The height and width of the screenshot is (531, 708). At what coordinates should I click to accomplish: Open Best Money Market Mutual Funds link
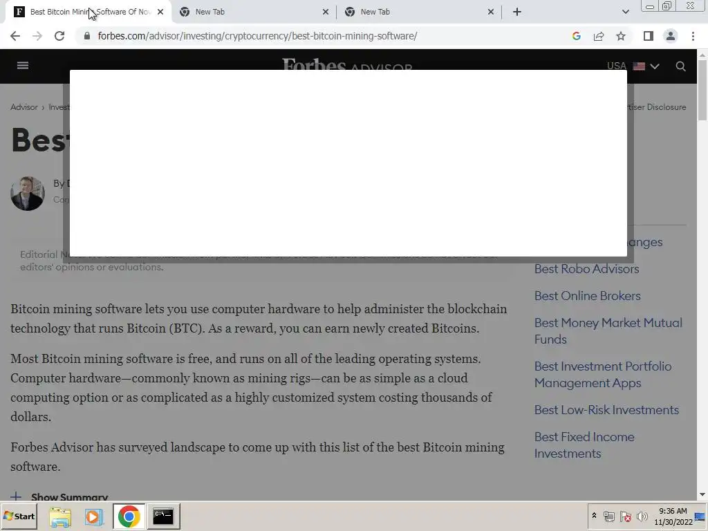(x=608, y=331)
